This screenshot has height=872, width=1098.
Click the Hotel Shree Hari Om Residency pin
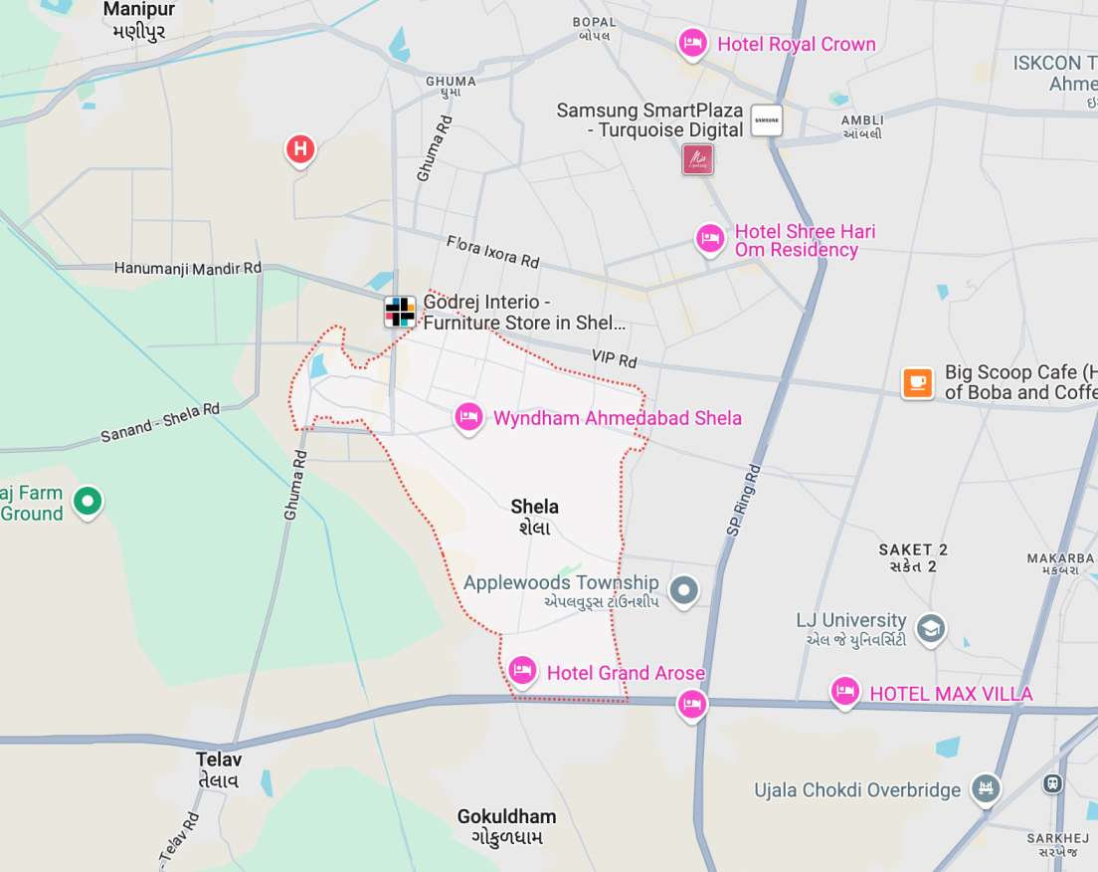[710, 239]
